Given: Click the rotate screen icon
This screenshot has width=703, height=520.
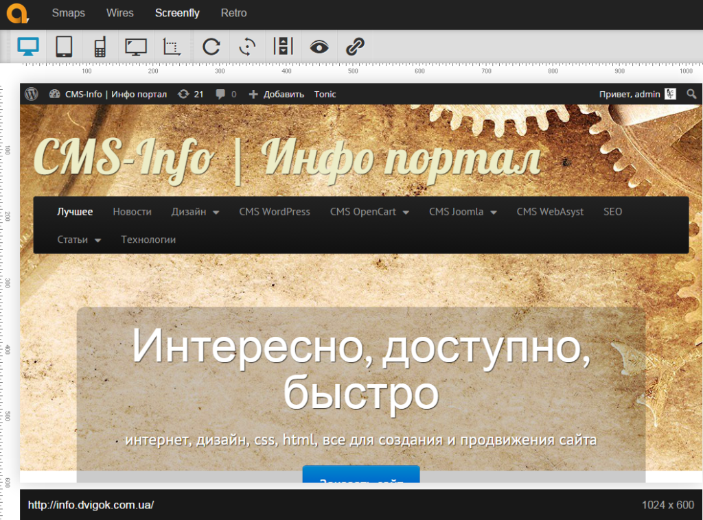Looking at the screenshot, I should (x=247, y=47).
